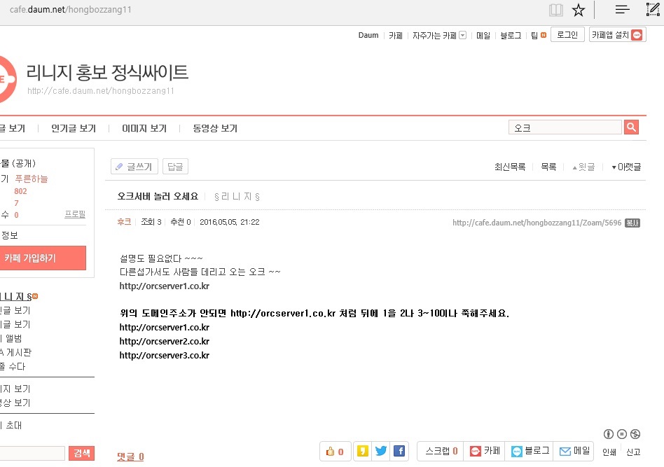Add page to favorites with star icon
Image resolution: width=664 pixels, height=467 pixels.
(578, 10)
